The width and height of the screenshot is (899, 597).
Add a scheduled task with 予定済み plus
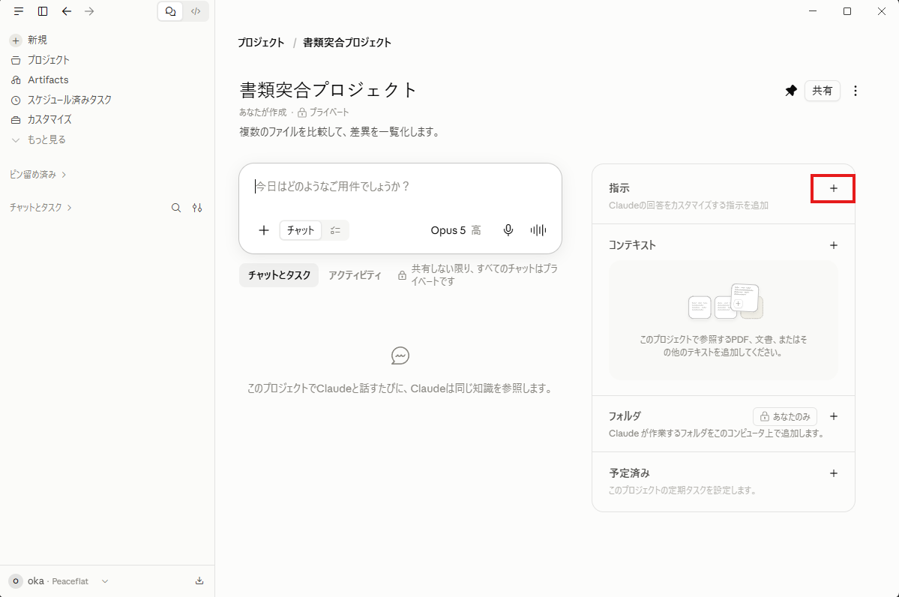click(x=834, y=474)
